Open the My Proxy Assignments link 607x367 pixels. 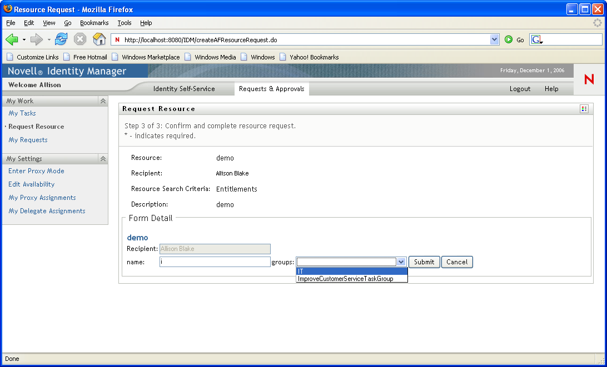click(x=42, y=198)
